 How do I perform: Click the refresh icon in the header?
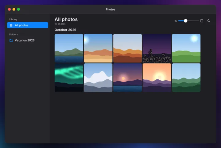pos(209,21)
